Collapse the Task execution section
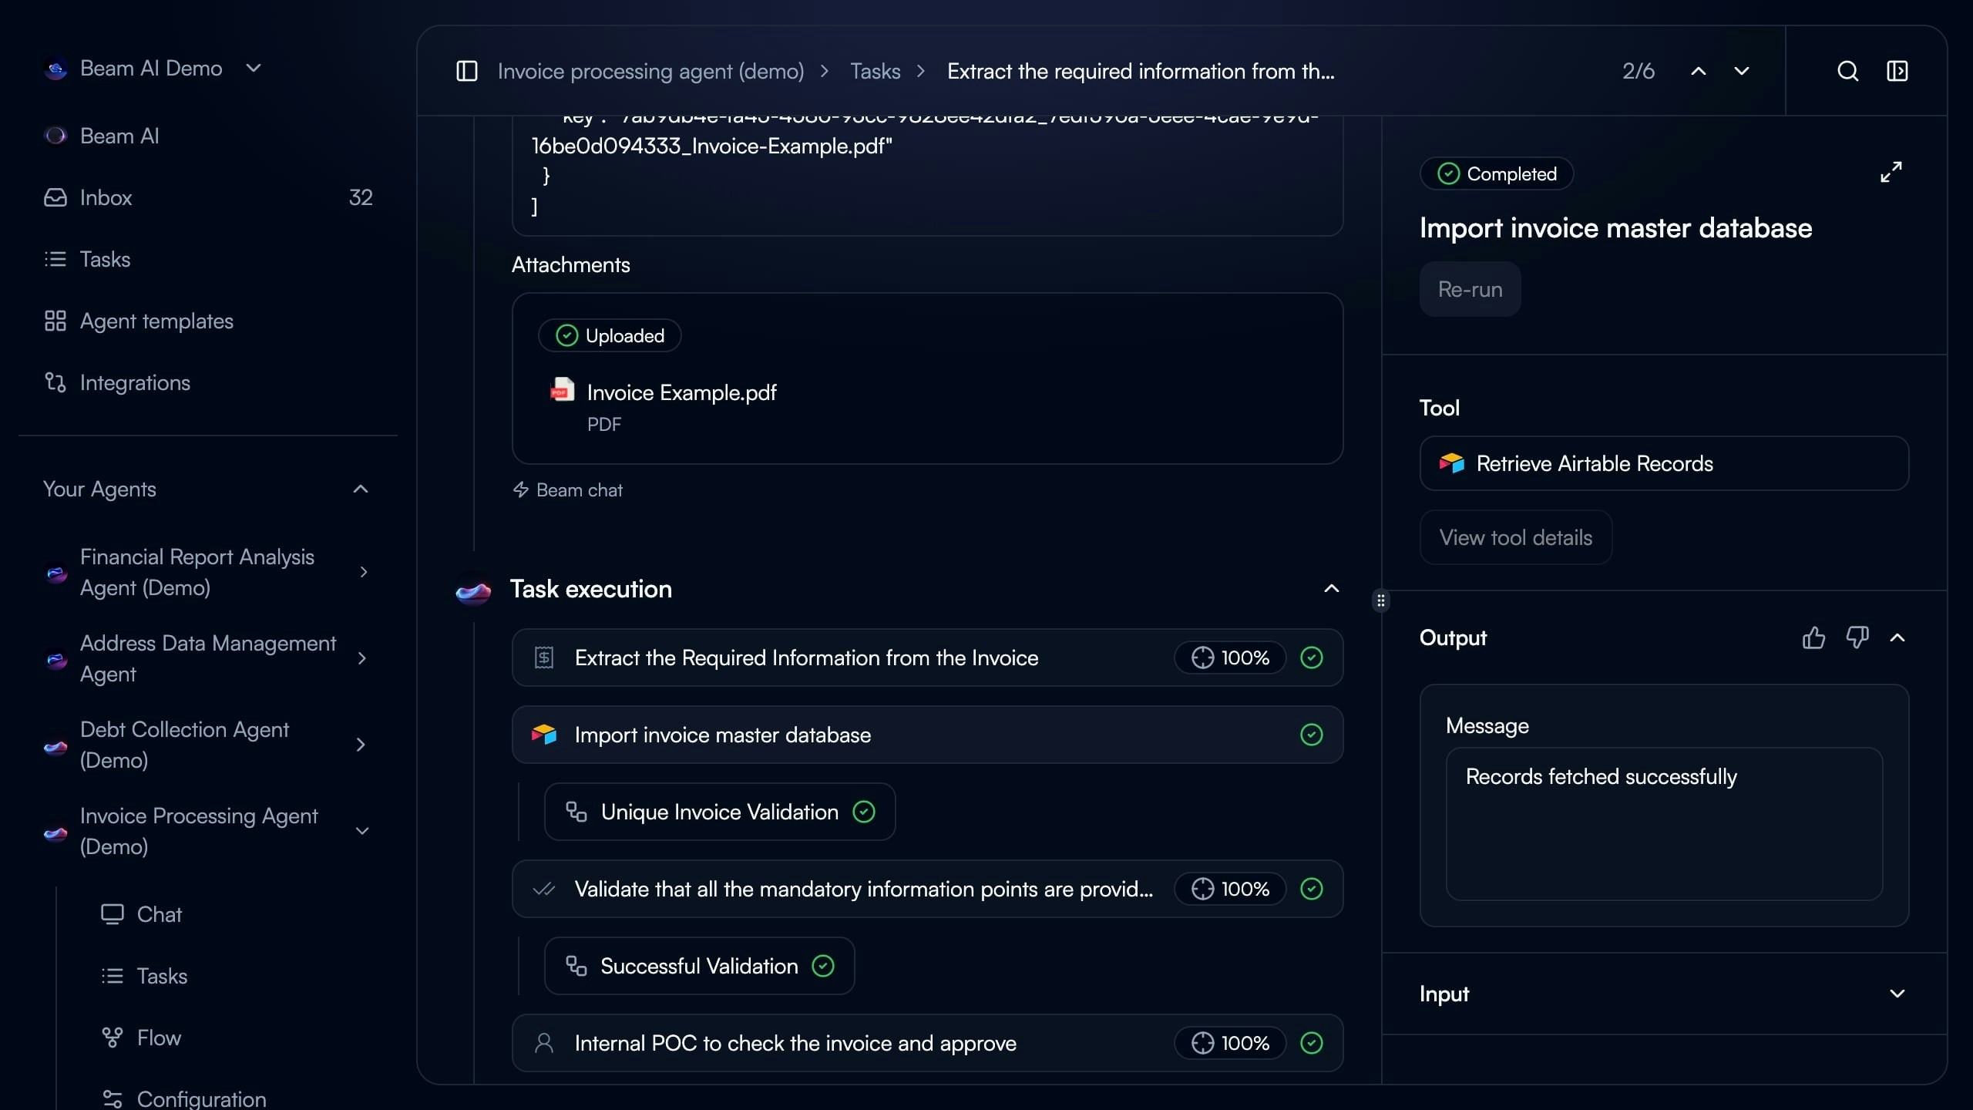 point(1331,589)
